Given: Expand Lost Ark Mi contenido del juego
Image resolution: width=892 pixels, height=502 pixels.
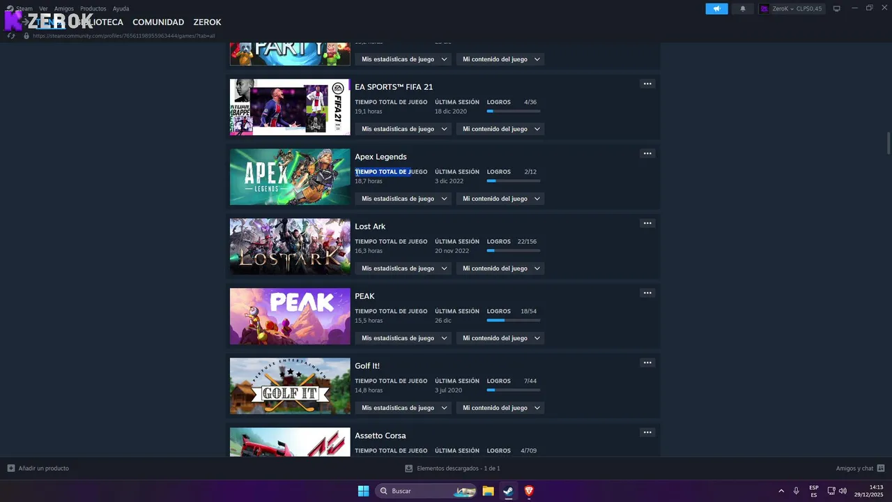Looking at the screenshot, I should 500,268.
